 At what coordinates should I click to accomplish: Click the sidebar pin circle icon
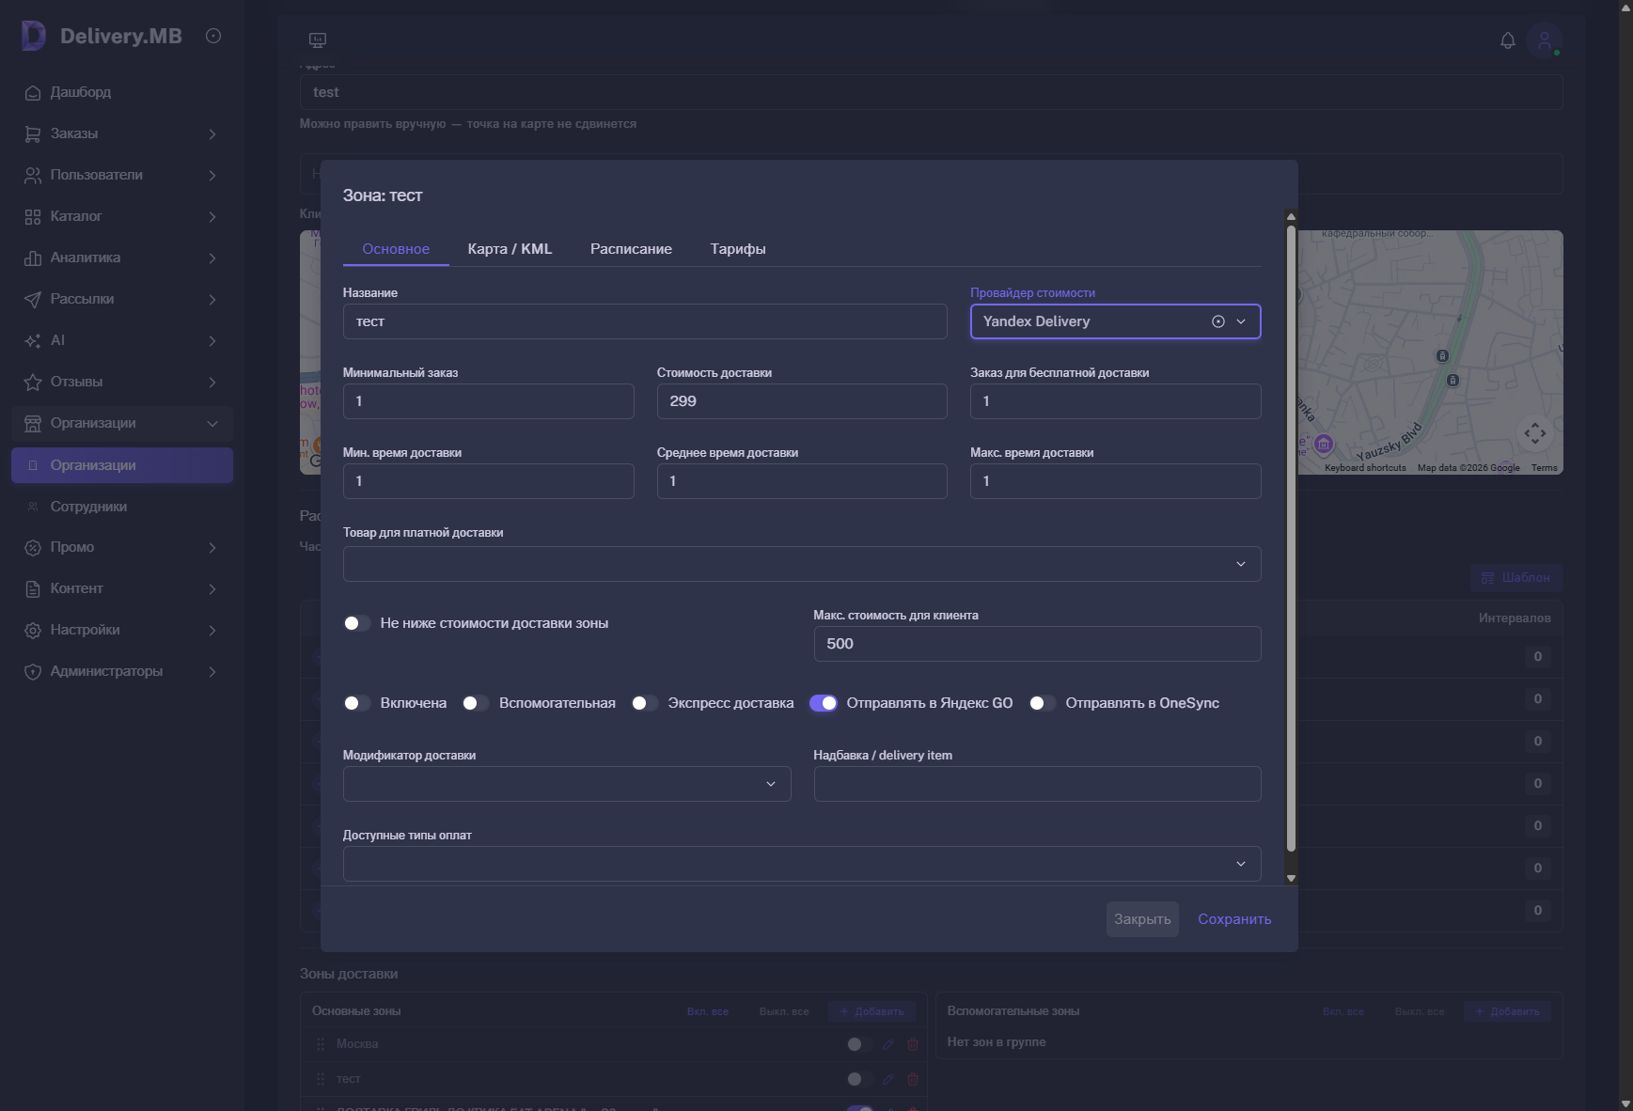tap(213, 36)
